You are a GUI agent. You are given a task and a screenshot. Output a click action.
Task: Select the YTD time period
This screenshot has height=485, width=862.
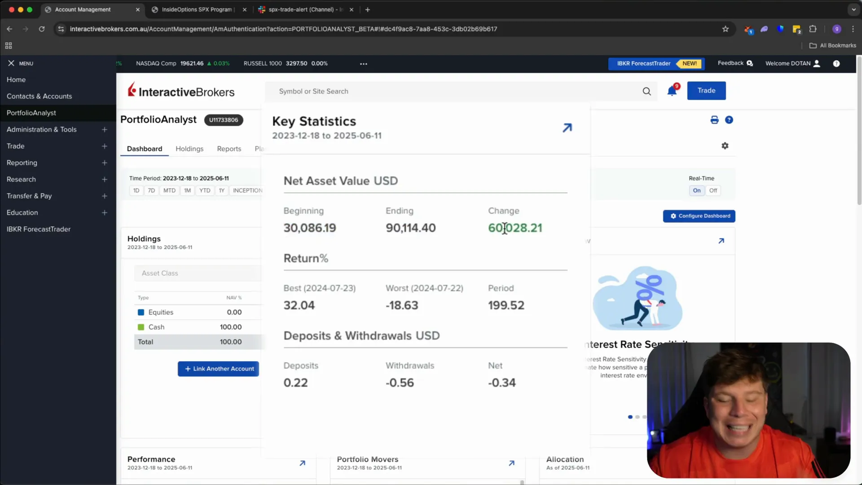tap(205, 190)
